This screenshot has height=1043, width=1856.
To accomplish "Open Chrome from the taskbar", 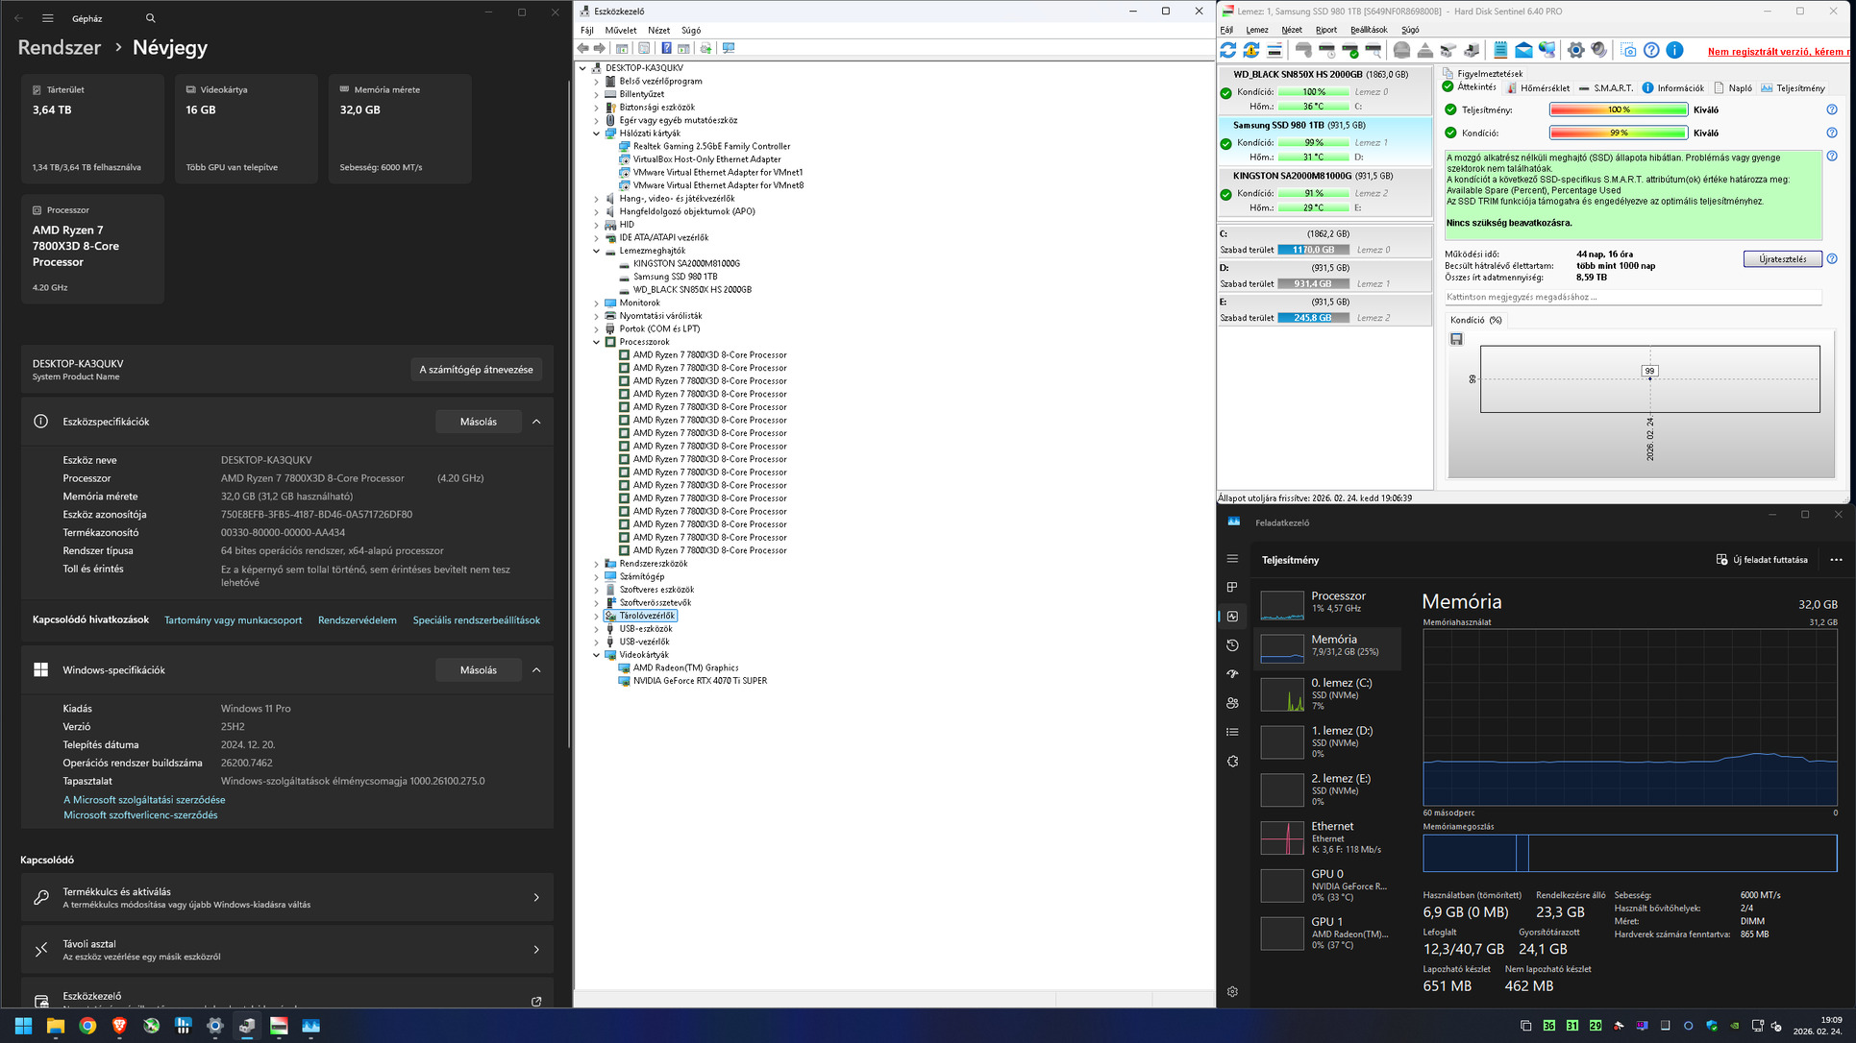I will click(87, 1026).
